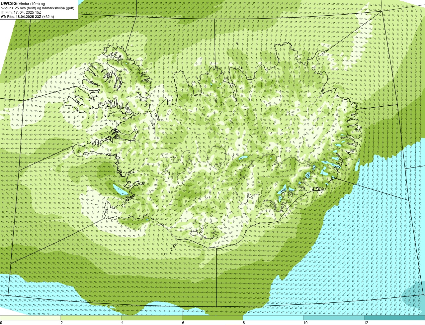Click the legend scale label "12"
The width and height of the screenshot is (425, 325).
[366, 323]
